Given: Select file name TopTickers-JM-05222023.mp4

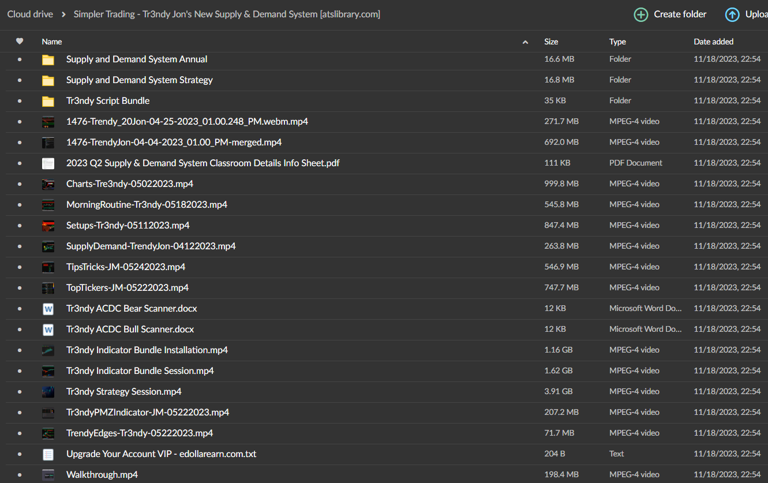Looking at the screenshot, I should (128, 288).
